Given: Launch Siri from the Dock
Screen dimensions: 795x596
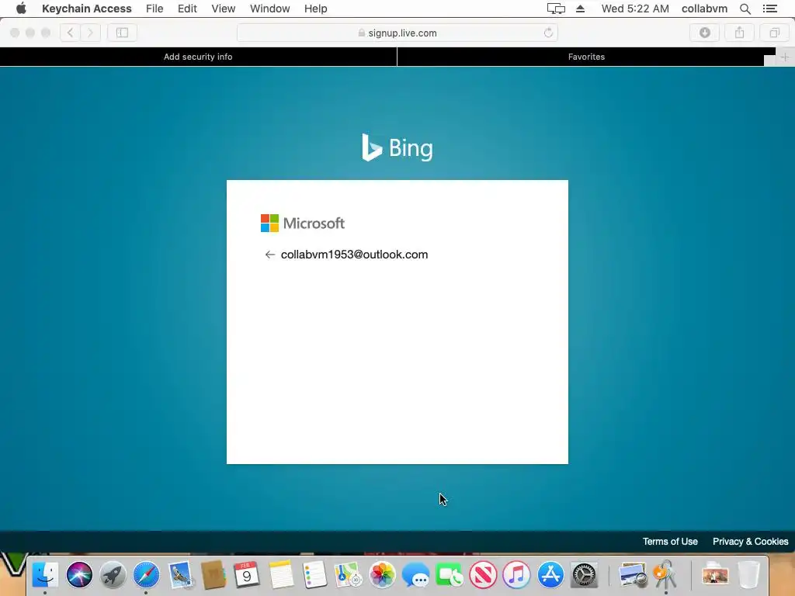Looking at the screenshot, I should pos(79,575).
